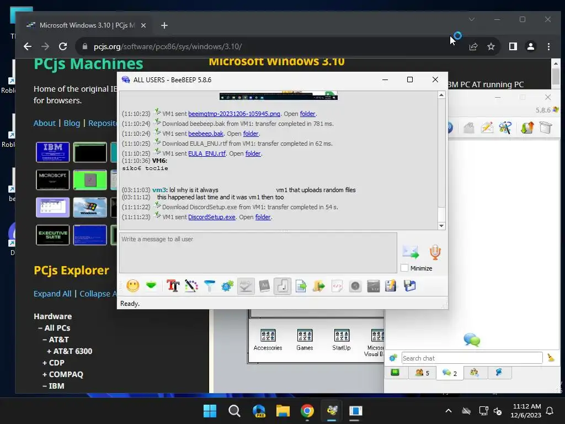Click the grey round icon in chat toolbar

tap(355, 287)
